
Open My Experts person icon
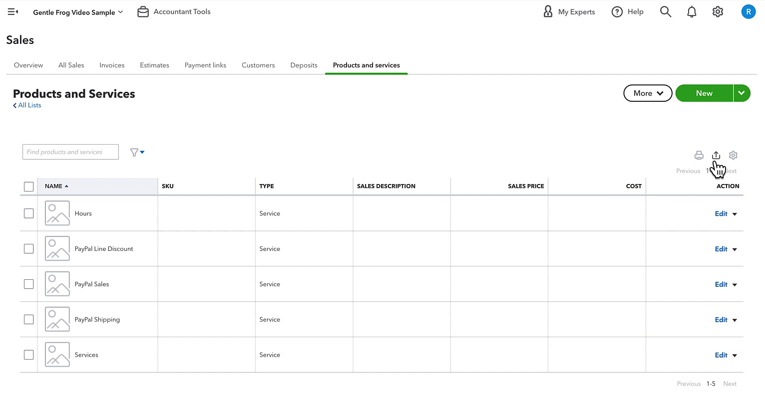(x=548, y=11)
